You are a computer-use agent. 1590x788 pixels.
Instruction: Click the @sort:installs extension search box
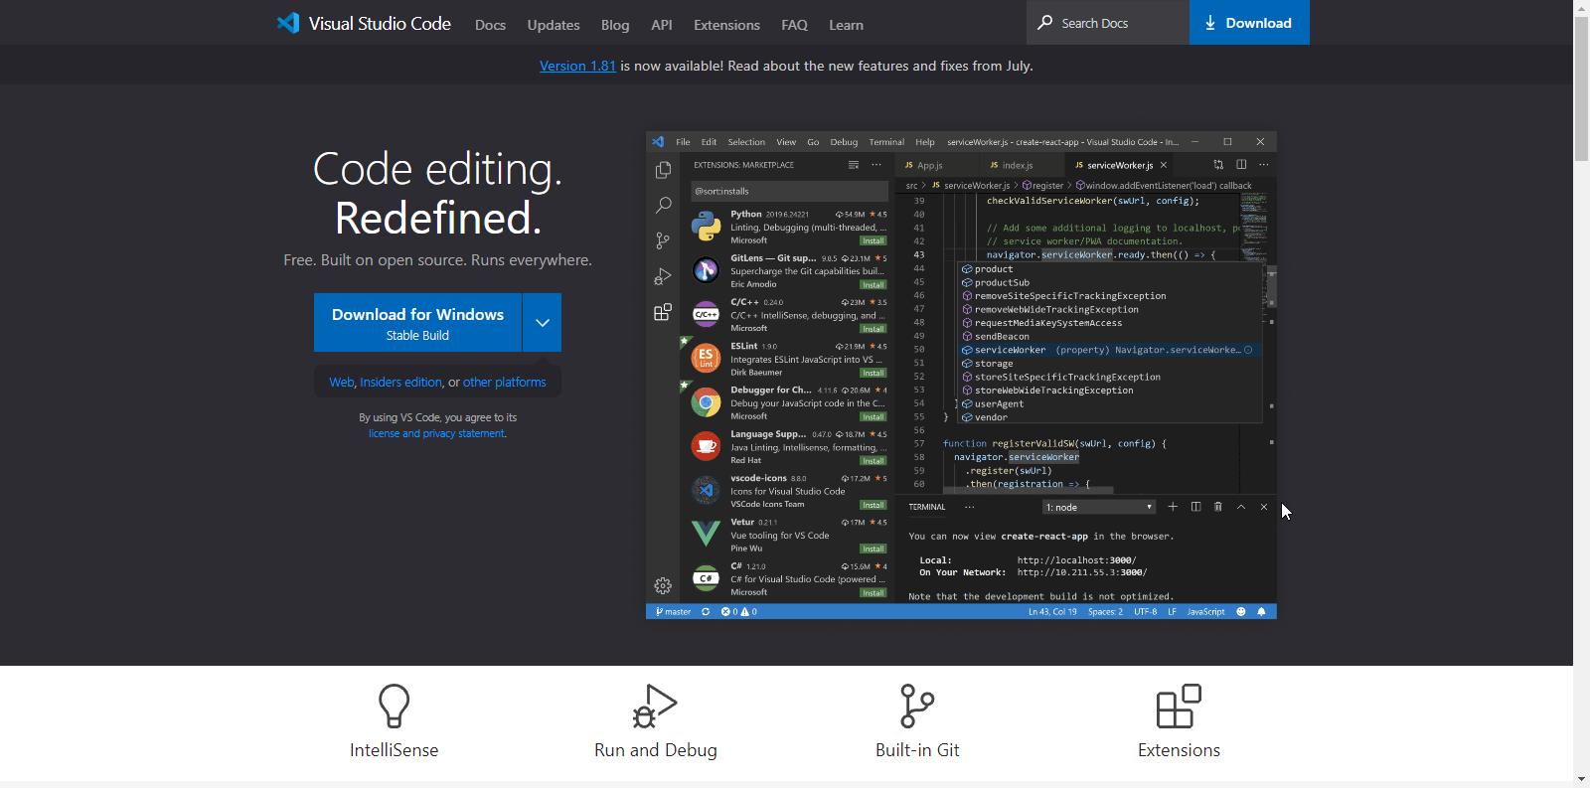click(x=789, y=191)
